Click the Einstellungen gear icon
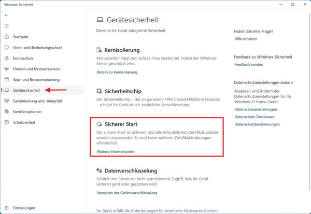 click(7, 208)
